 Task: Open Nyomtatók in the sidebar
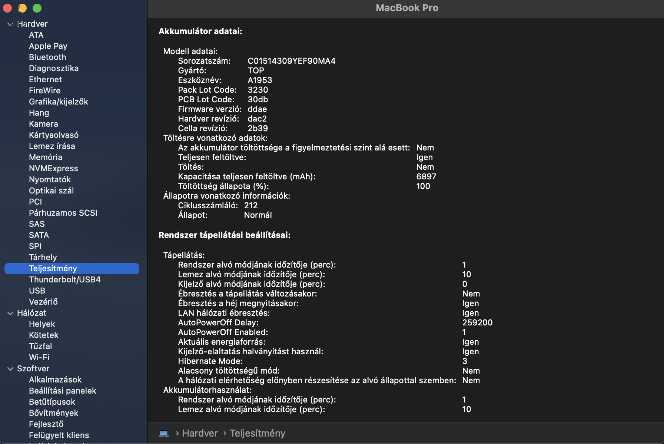50,179
